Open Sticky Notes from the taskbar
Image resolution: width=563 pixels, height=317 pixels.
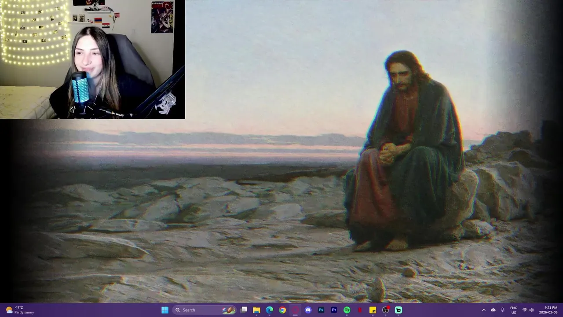(373, 310)
